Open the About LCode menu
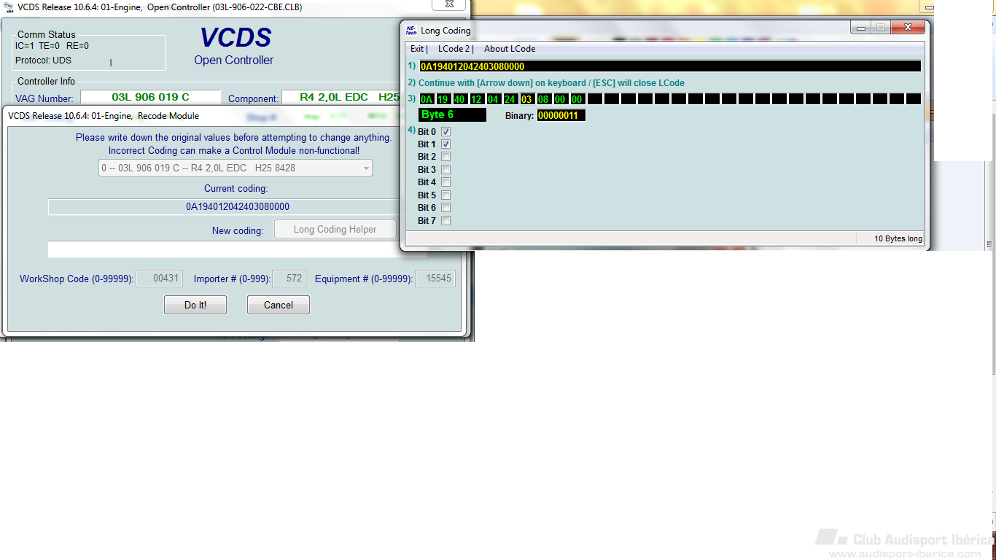The width and height of the screenshot is (996, 560). pos(510,49)
